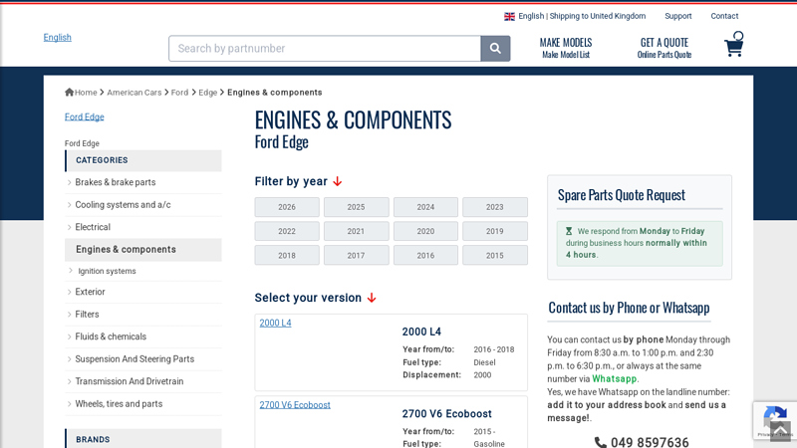Image resolution: width=797 pixels, height=448 pixels.
Task: Expand Filters category
Action: pyautogui.click(x=87, y=315)
